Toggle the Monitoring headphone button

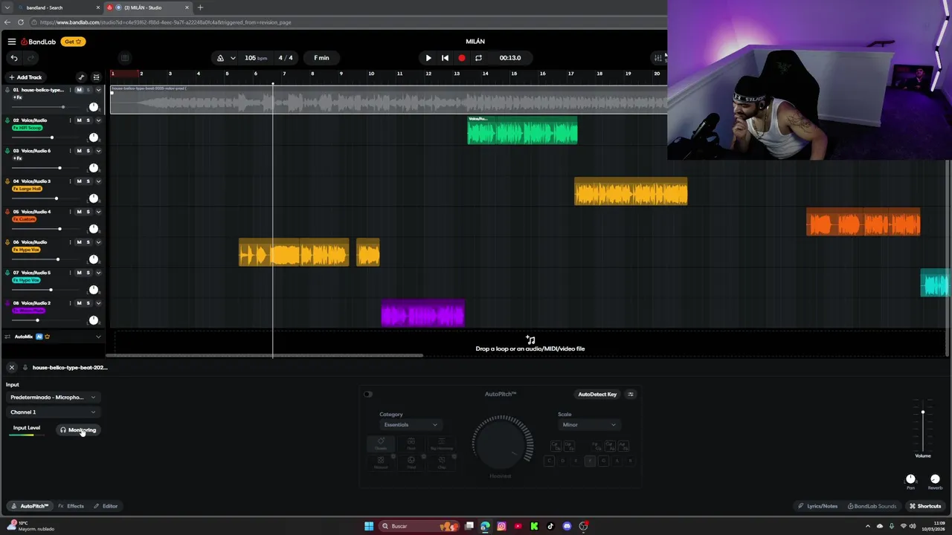[x=78, y=430]
